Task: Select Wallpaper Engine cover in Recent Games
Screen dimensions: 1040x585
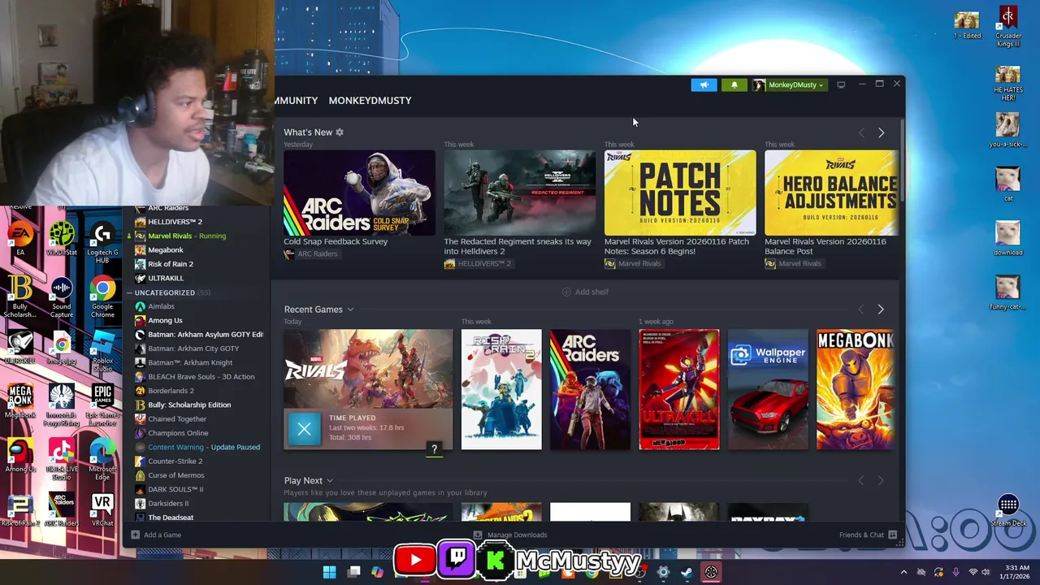Action: [768, 389]
